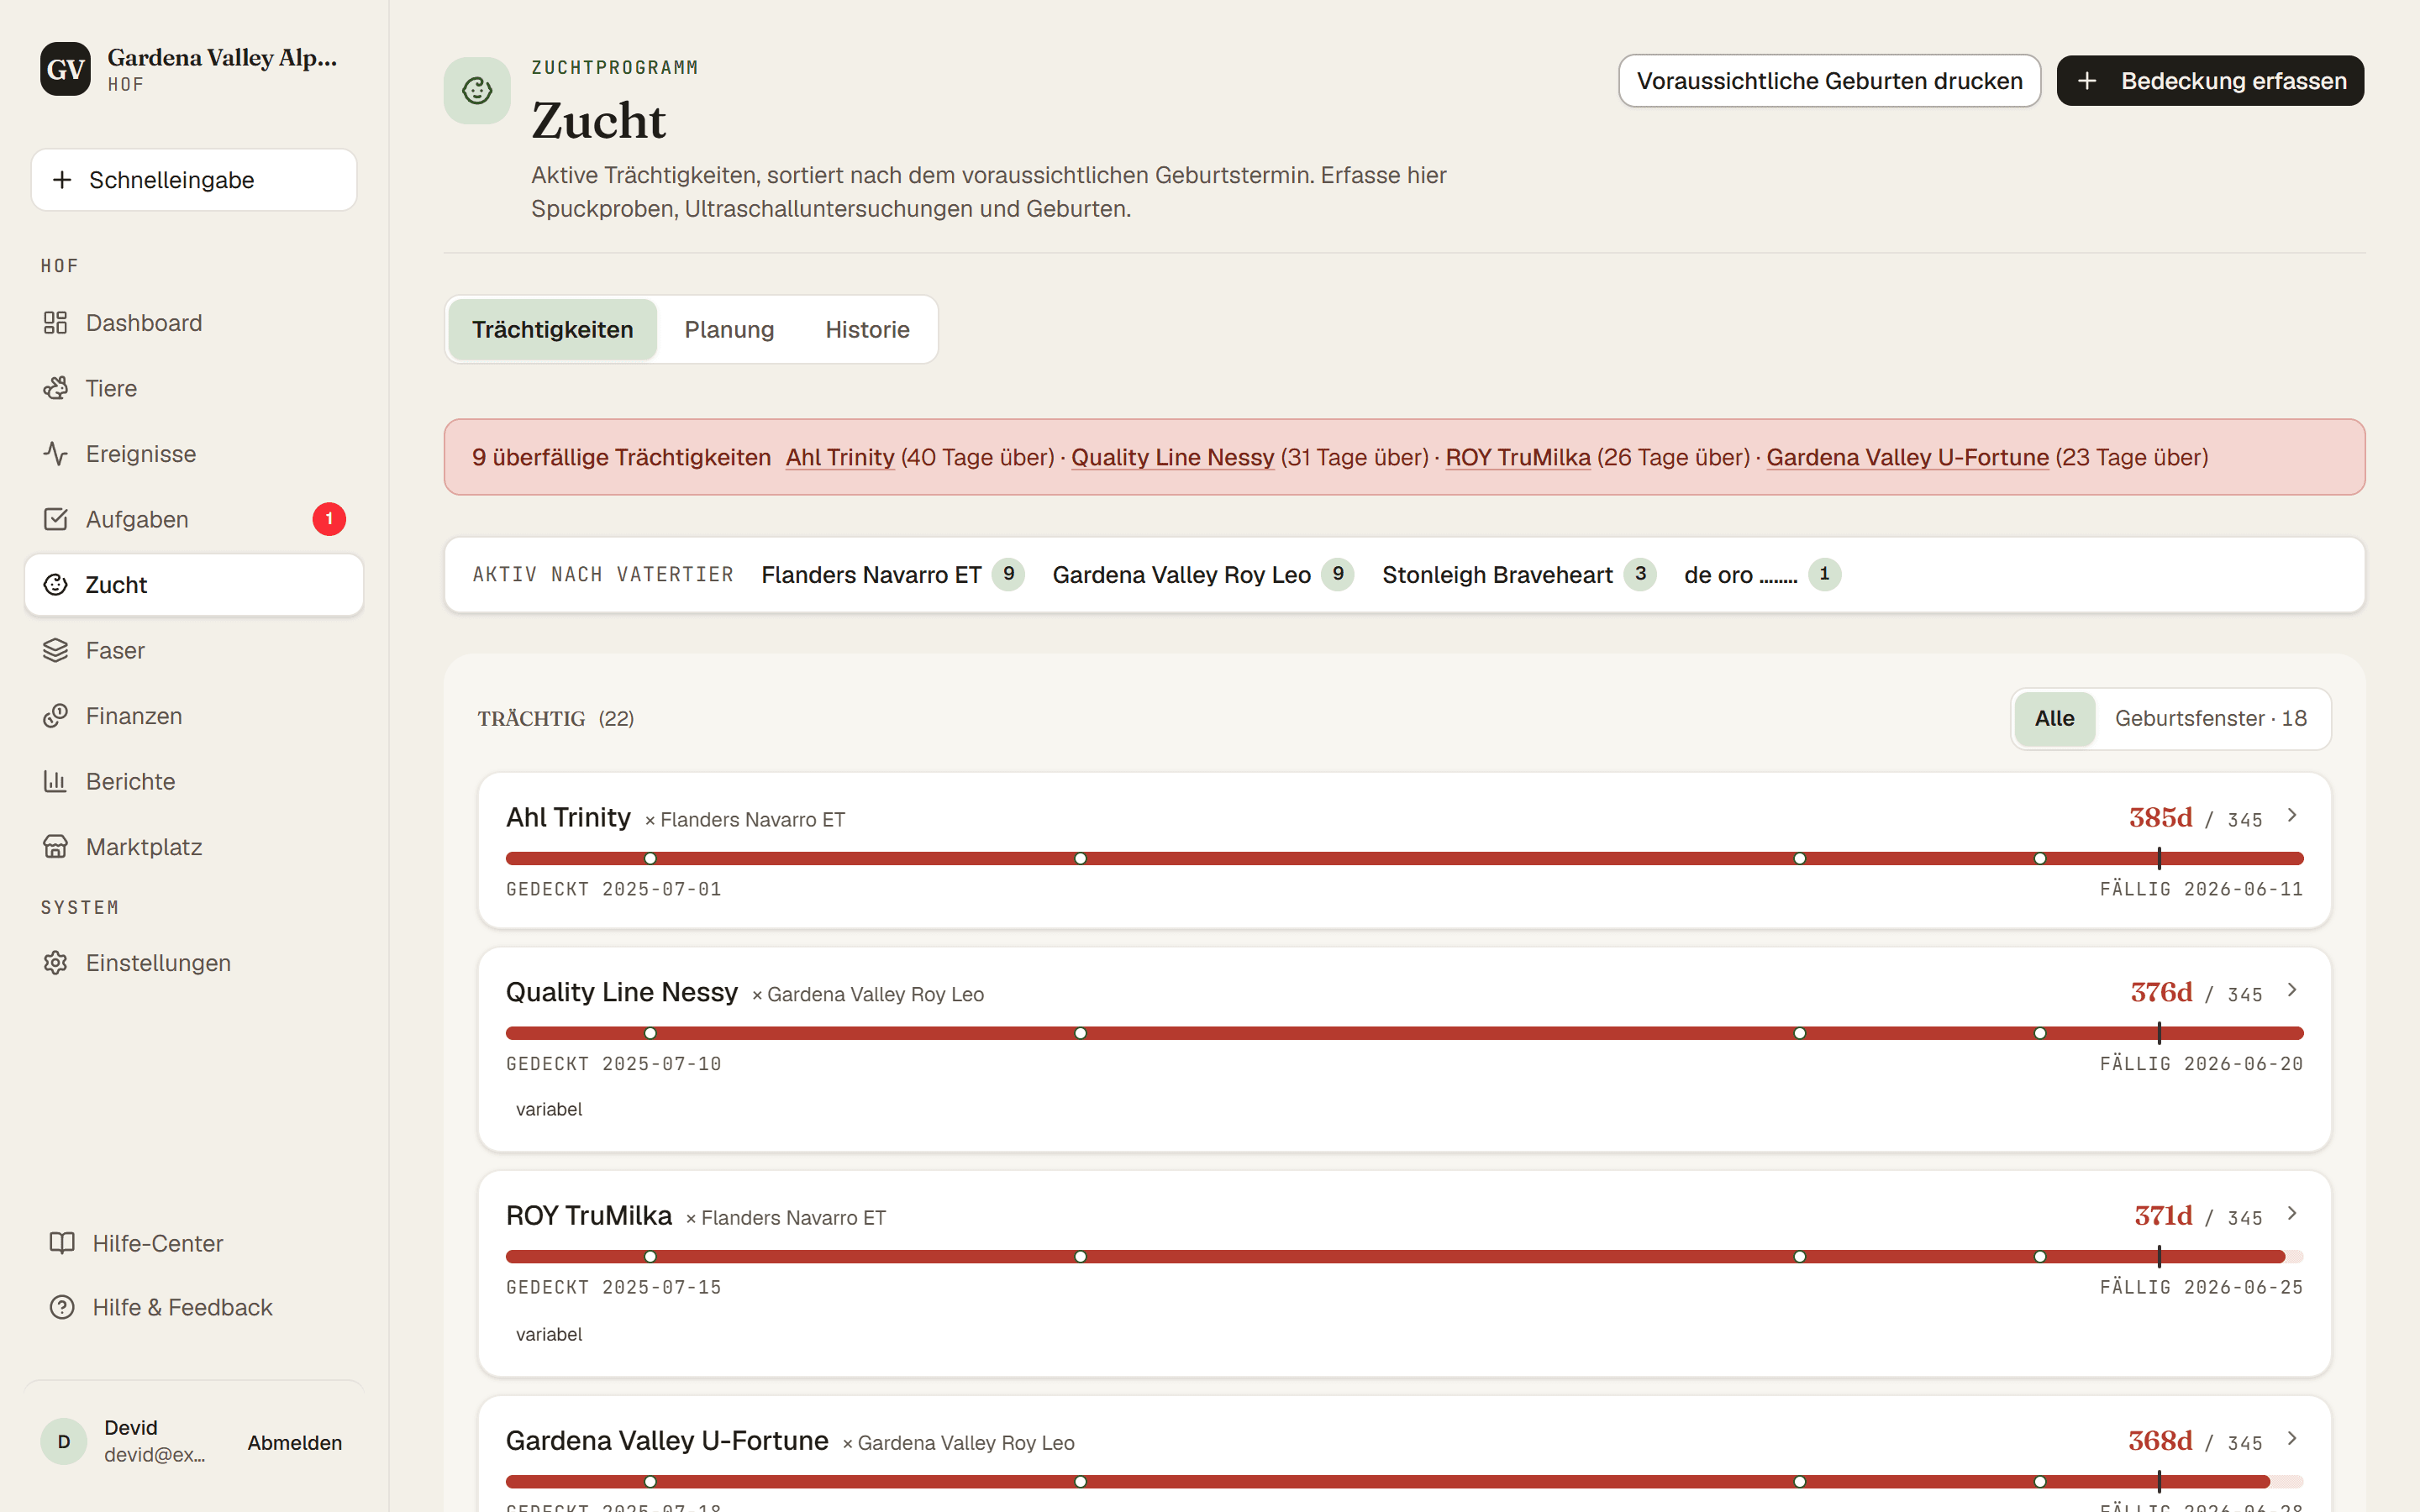Expand the Quality Line Nessy row
This screenshot has height=1512, width=2420.
pos(2292,990)
